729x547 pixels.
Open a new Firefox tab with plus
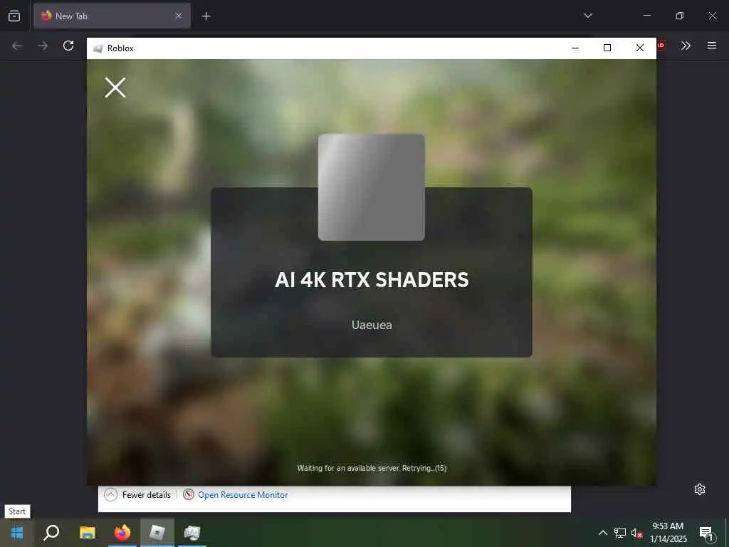[206, 16]
